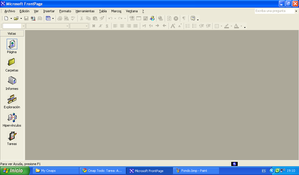Viewport: 299px width, 175px height.
Task: Apply the font color A swatch
Action: pos(237,26)
